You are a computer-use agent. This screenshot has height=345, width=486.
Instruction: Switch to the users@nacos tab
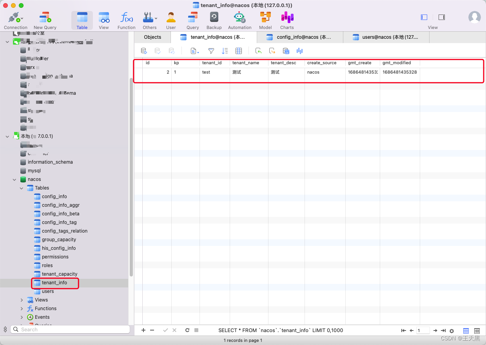tap(386, 37)
